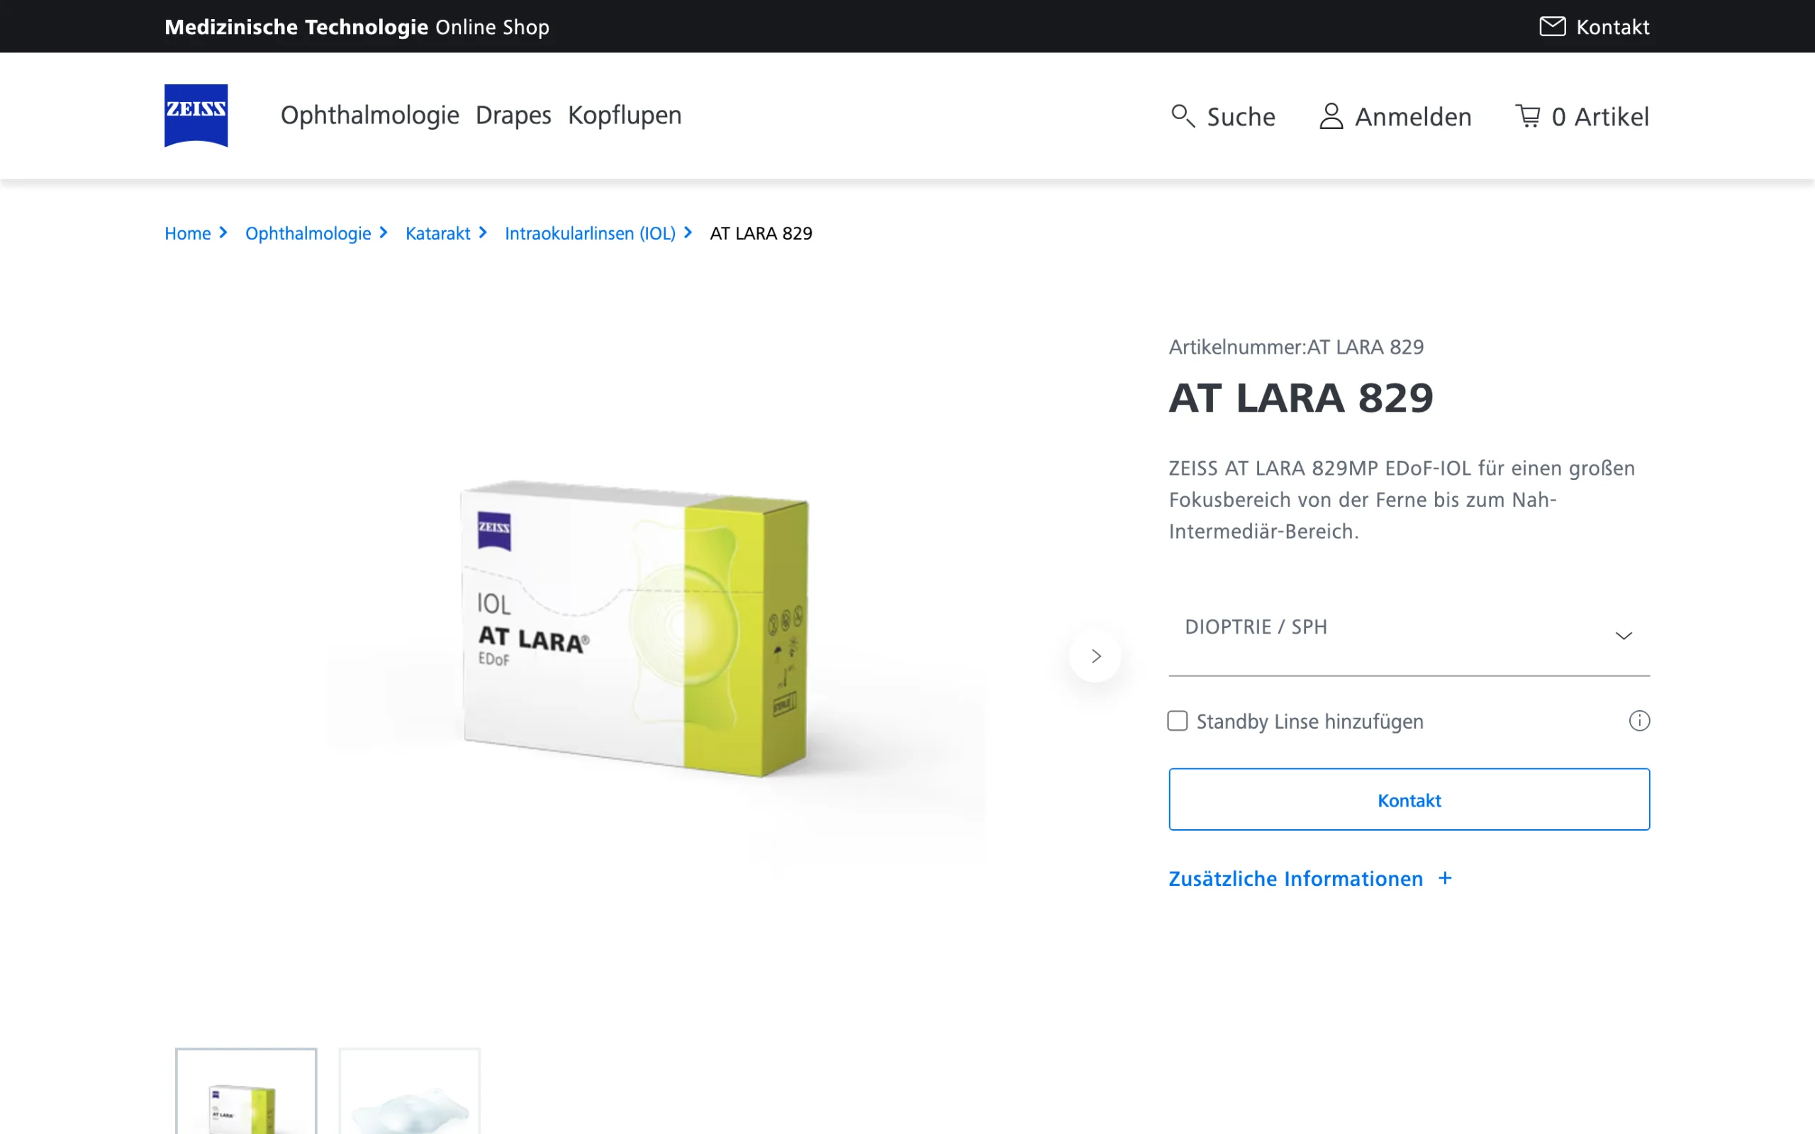
Task: Click the user account icon
Action: click(x=1331, y=116)
